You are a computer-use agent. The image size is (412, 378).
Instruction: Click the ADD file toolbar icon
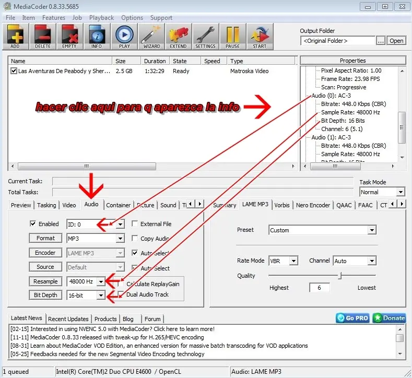tap(15, 36)
